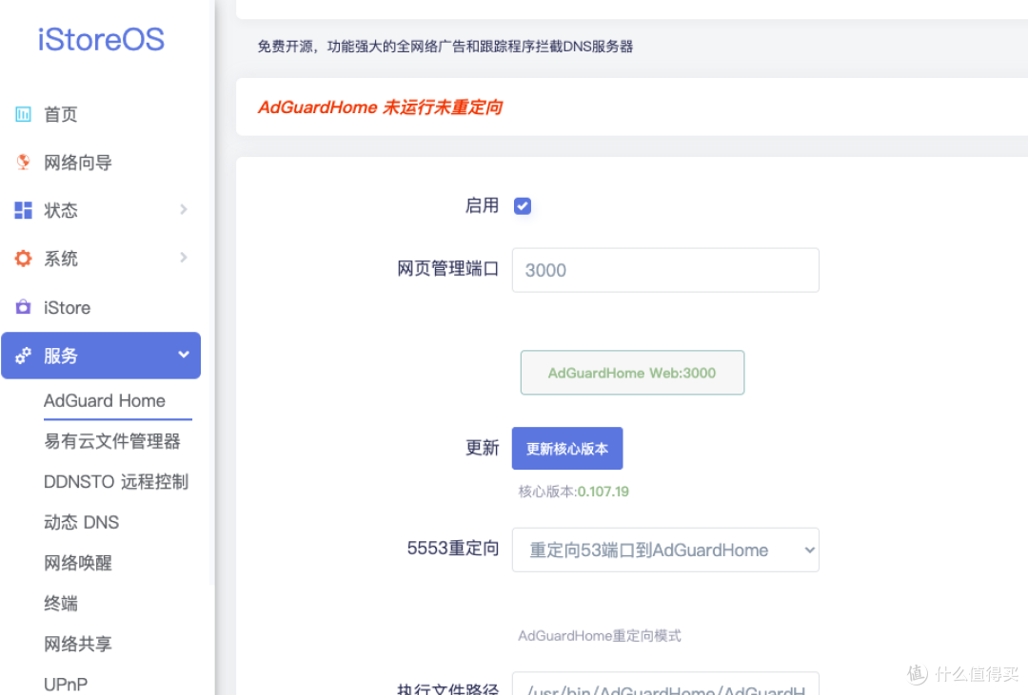Open the 5553重定向 redirect mode dropdown
The height and width of the screenshot is (695, 1028).
(x=665, y=550)
